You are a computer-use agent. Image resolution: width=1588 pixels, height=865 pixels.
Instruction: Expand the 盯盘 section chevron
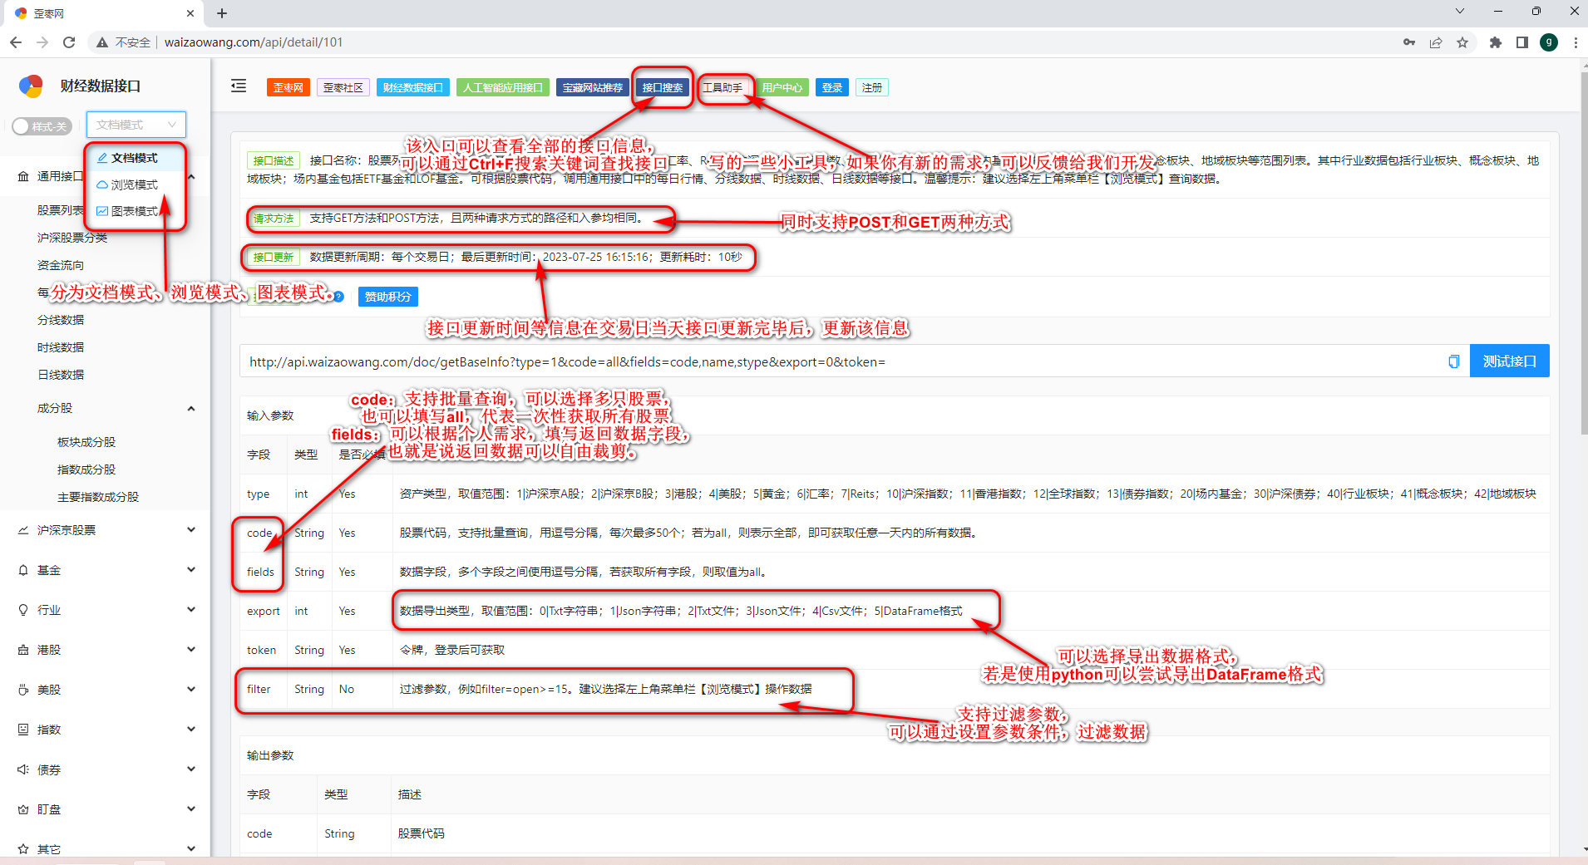coord(192,809)
